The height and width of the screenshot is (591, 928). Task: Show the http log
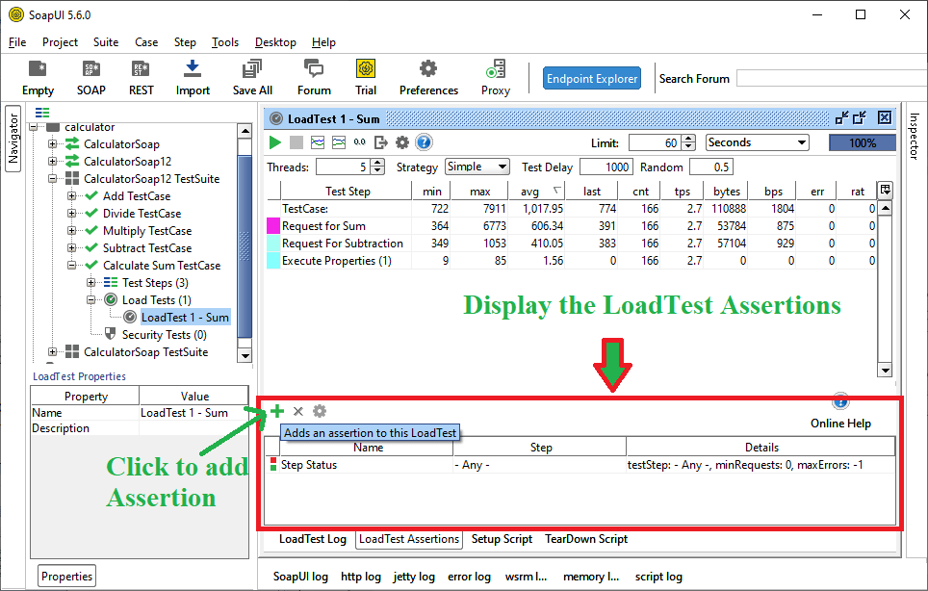(x=361, y=577)
